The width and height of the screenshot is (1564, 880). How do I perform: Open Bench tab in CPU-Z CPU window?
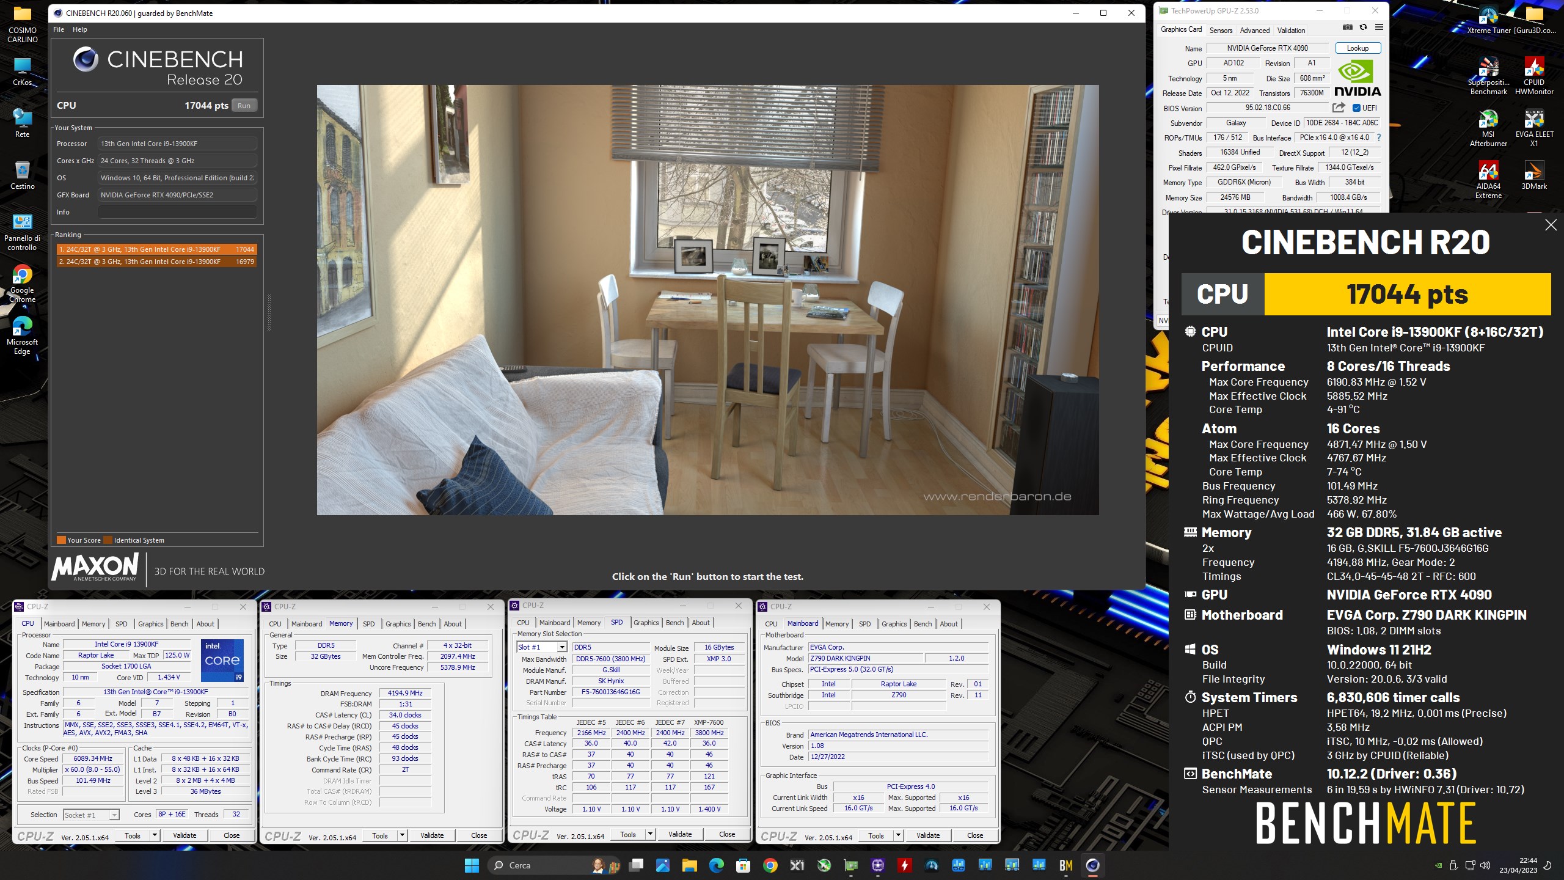click(180, 624)
